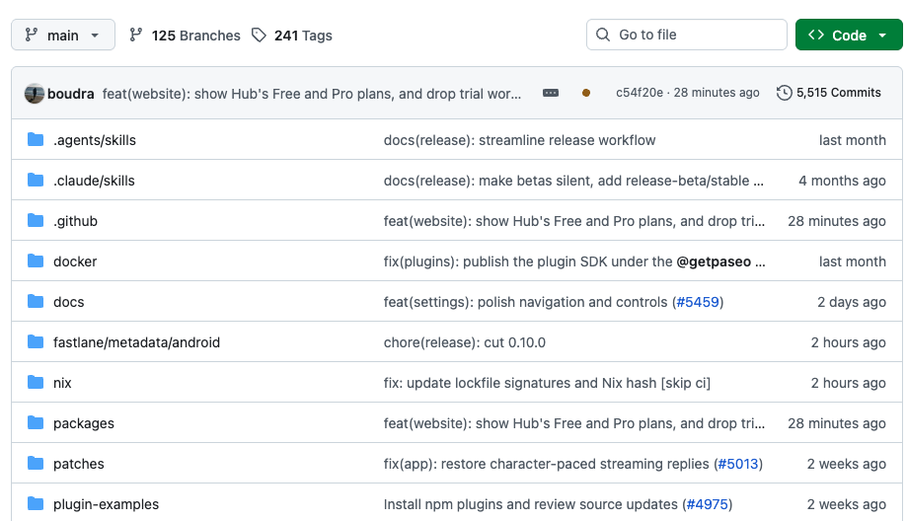The width and height of the screenshot is (907, 521).
Task: Click the folder icon for .github
Action: (x=36, y=220)
